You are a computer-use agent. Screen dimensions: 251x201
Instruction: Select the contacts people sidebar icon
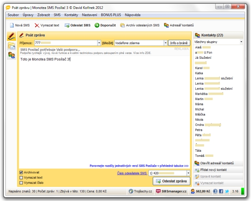[x=12, y=55]
